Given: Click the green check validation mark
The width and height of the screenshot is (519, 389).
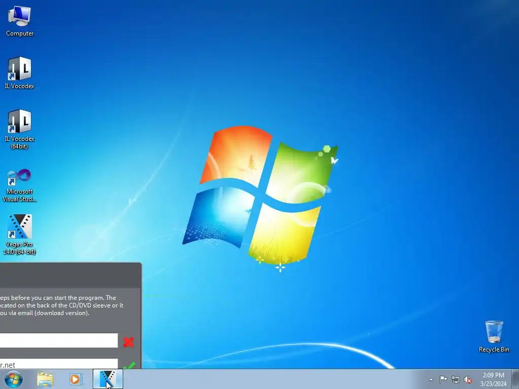Looking at the screenshot, I should (129, 365).
